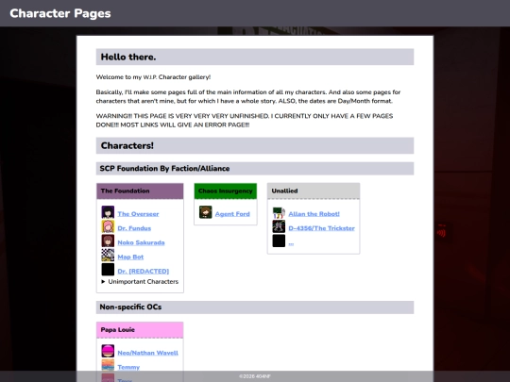
Task: Click the ellipsis link under Unallied
Action: tap(291, 243)
